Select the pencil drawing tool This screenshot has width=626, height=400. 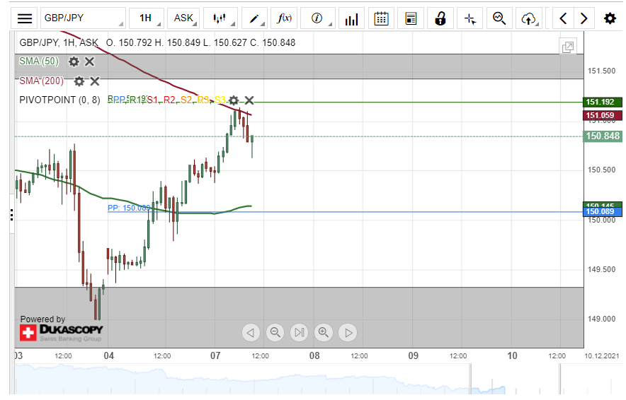(x=256, y=18)
